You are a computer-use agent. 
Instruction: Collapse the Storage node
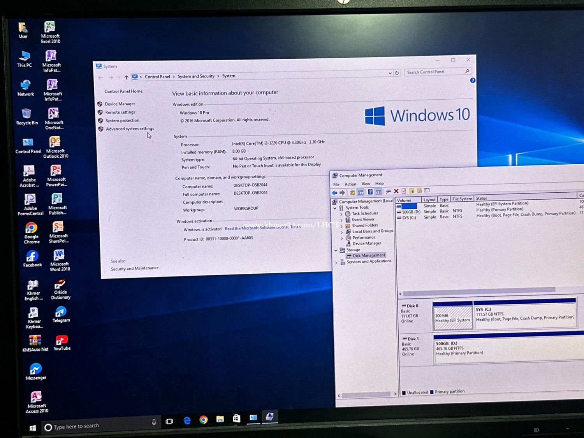[336, 250]
